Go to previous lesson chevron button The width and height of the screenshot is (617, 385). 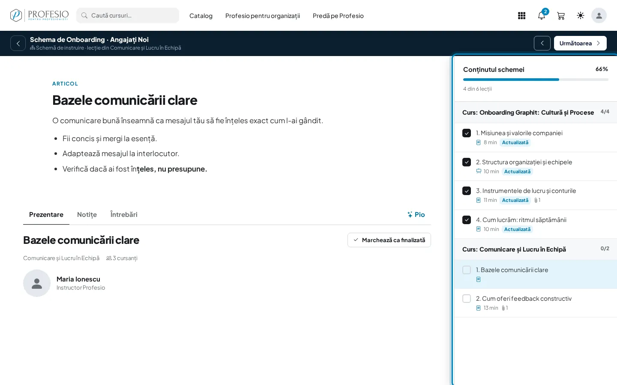click(542, 43)
